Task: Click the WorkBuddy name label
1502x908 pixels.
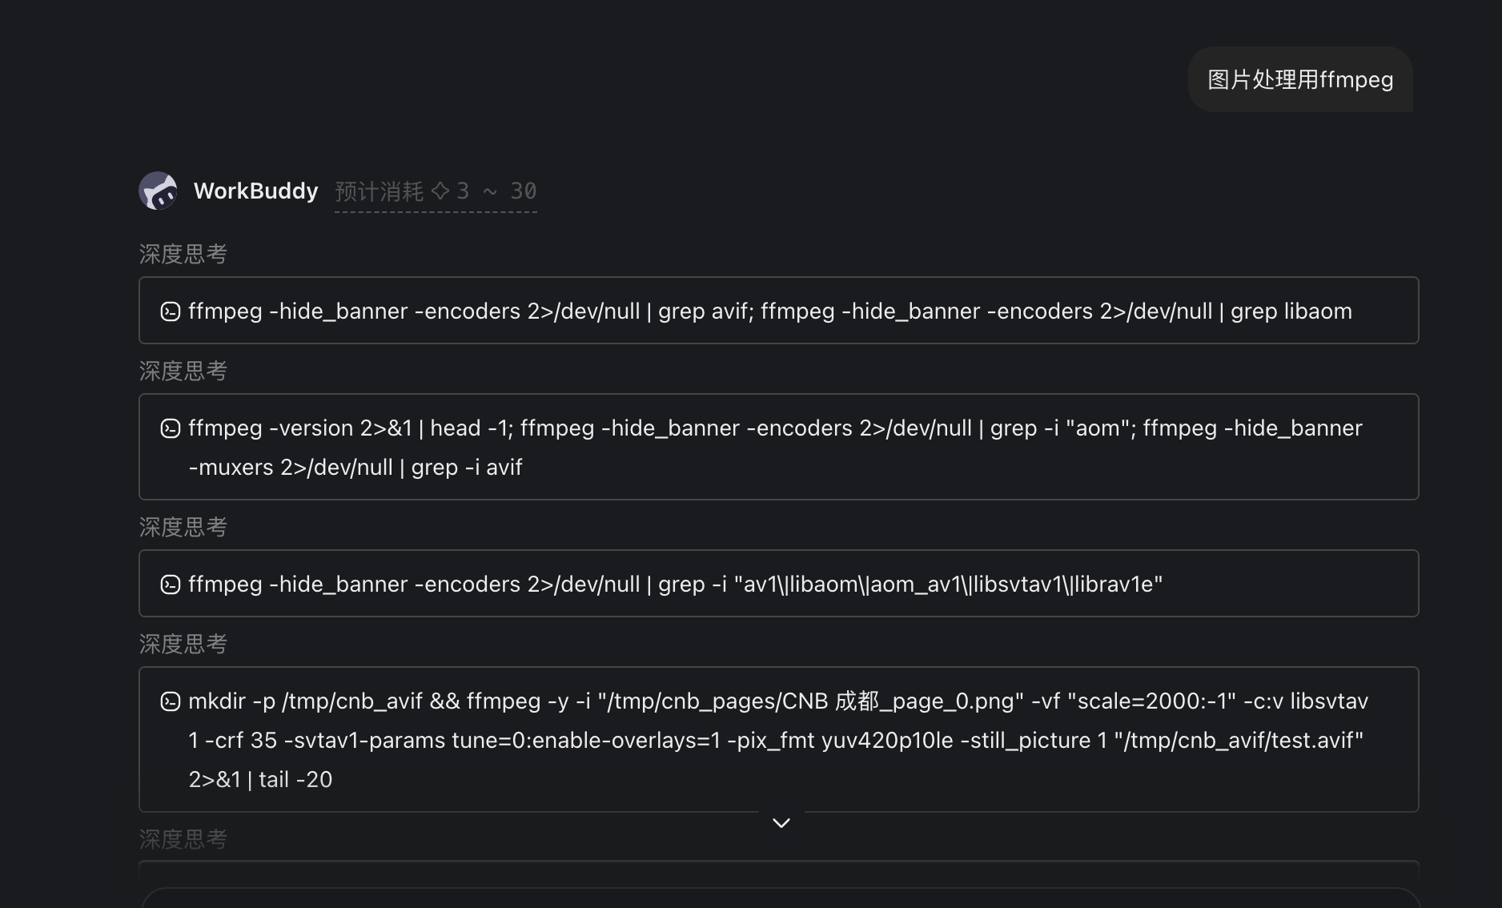Action: [x=256, y=191]
